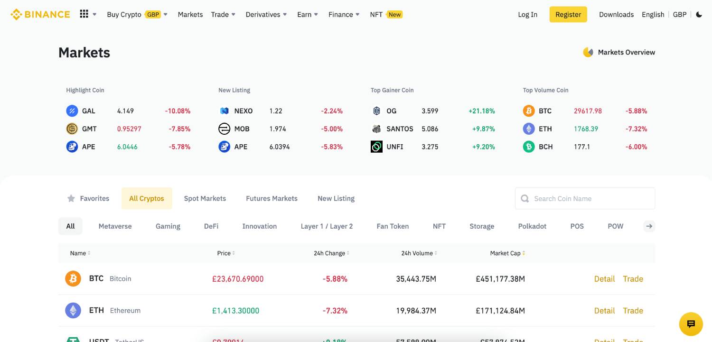The image size is (712, 342).
Task: Open the chat support button
Action: [691, 324]
